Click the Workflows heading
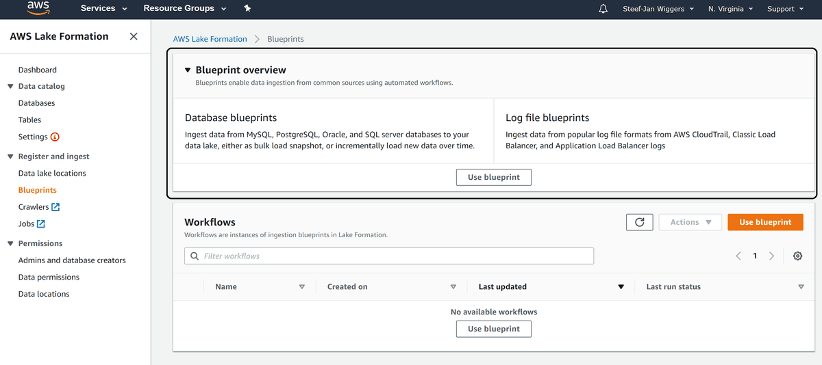The height and width of the screenshot is (365, 822). click(x=210, y=222)
